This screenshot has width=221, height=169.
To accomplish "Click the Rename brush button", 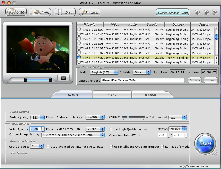I will click(90, 12).
